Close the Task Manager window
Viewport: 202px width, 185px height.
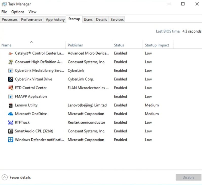[x=197, y=4]
